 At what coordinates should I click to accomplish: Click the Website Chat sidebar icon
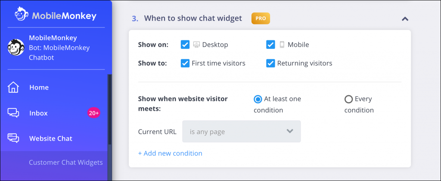pos(13,139)
